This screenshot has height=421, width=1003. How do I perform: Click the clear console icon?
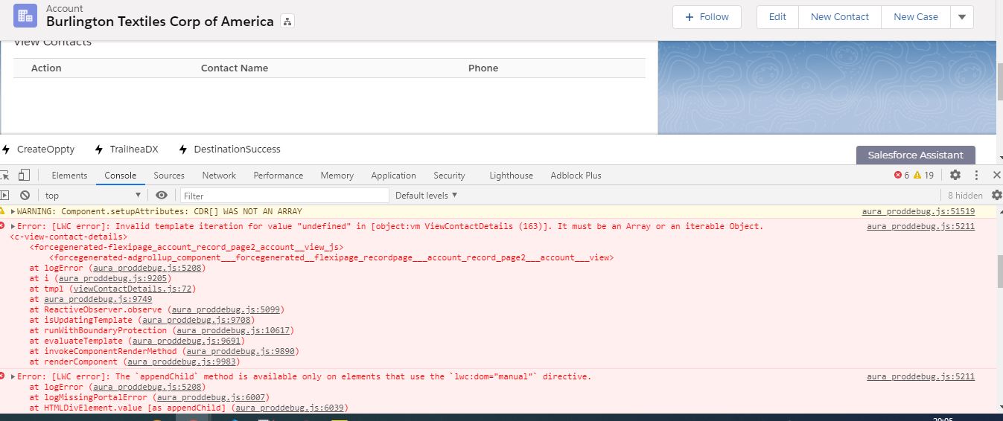(25, 196)
